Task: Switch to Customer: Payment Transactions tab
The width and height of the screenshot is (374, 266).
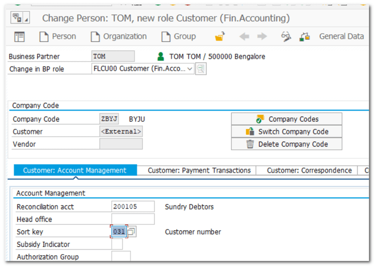Action: (x=199, y=171)
